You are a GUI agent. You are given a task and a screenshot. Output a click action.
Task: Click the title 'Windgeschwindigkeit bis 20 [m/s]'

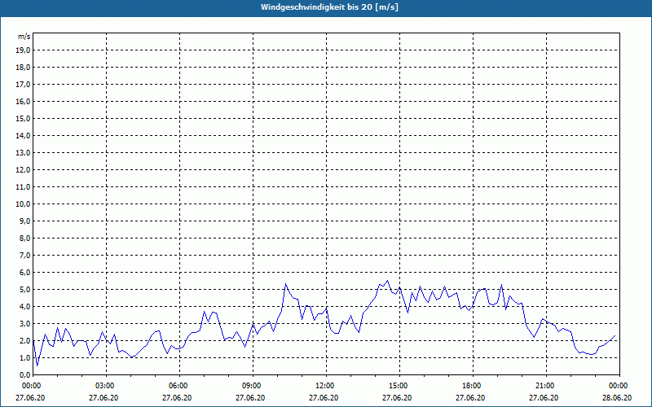[x=329, y=7]
